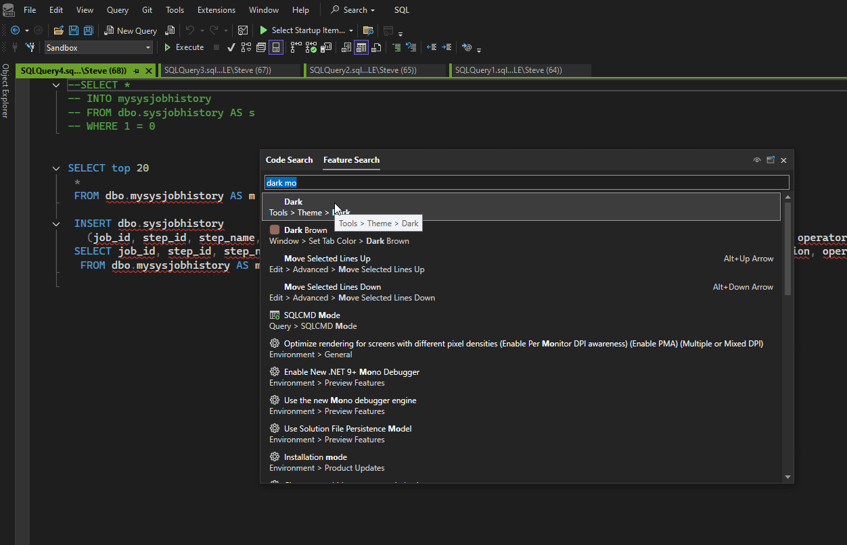Click the New Query toolbar button
The image size is (847, 545).
pos(131,30)
